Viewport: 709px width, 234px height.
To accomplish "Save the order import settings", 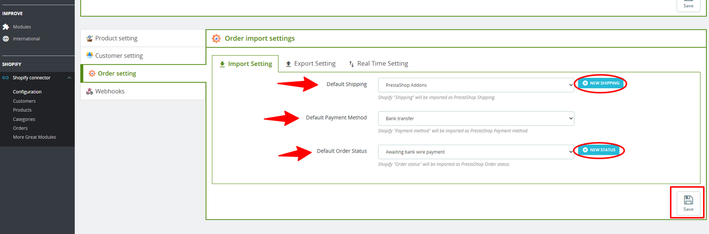I will [688, 203].
